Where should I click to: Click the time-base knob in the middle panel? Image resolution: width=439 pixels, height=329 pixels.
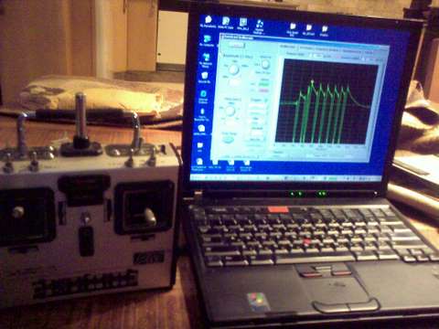230,111
